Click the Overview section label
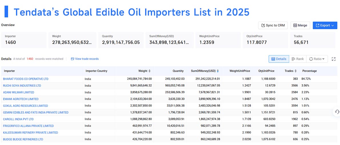This screenshot has width=340, height=145. [x=8, y=25]
